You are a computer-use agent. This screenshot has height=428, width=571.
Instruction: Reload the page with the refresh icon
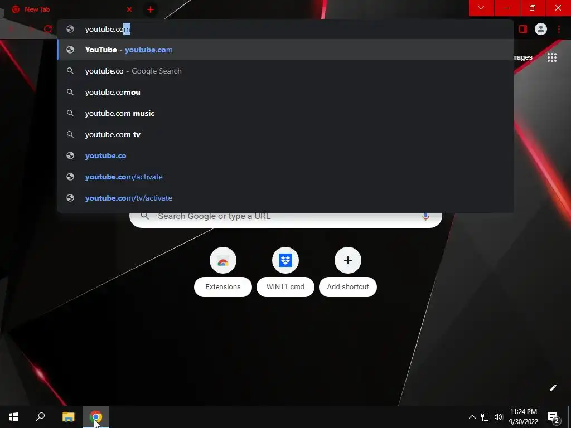point(48,29)
